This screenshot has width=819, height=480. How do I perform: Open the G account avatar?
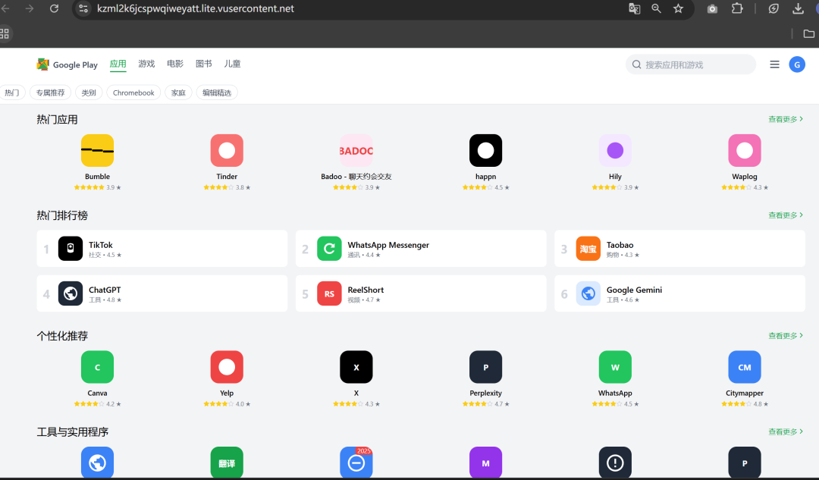pos(797,64)
